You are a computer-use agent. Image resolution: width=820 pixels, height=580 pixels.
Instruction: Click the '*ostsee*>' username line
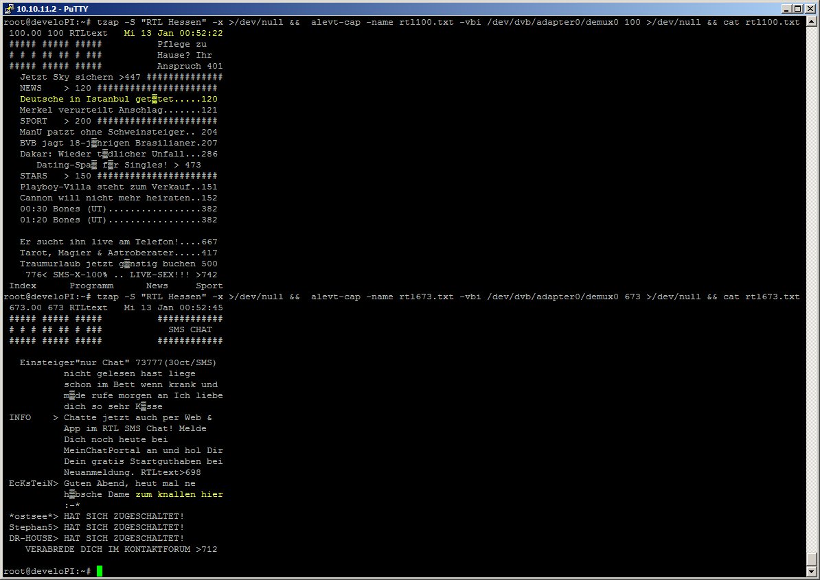click(x=97, y=515)
